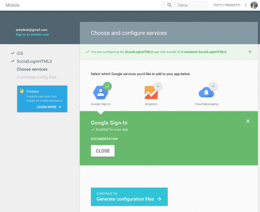Select the Choose services step
Image resolution: width=260 pixels, height=212 pixels.
[32, 70]
